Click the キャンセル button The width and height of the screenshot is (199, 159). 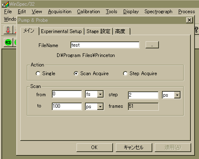pyautogui.click(x=134, y=147)
